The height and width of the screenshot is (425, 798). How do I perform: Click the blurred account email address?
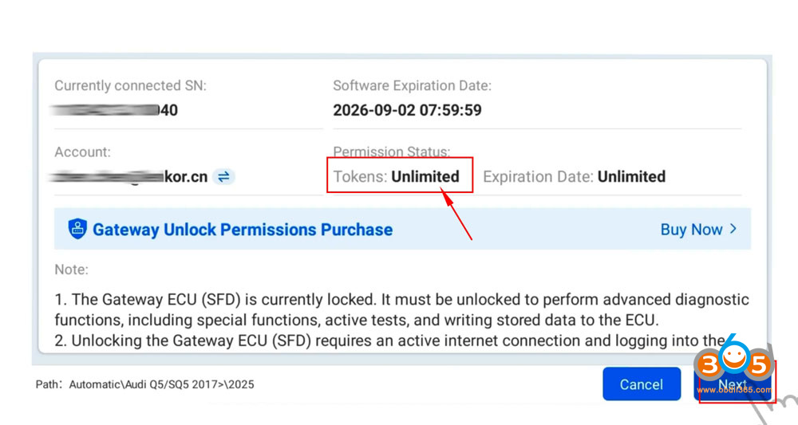(x=132, y=177)
